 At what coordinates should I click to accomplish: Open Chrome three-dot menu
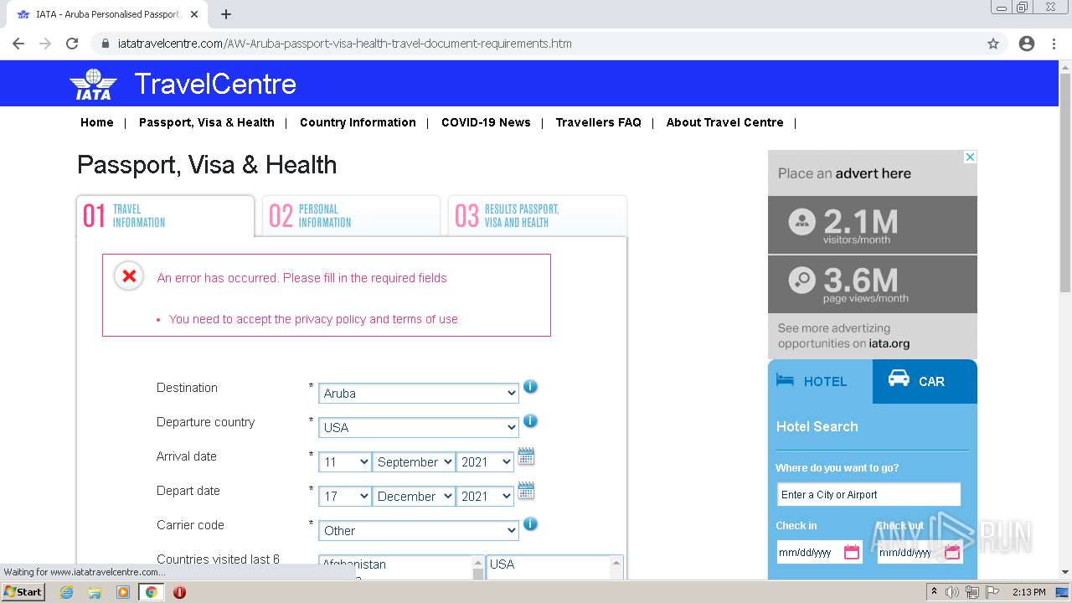(x=1054, y=44)
